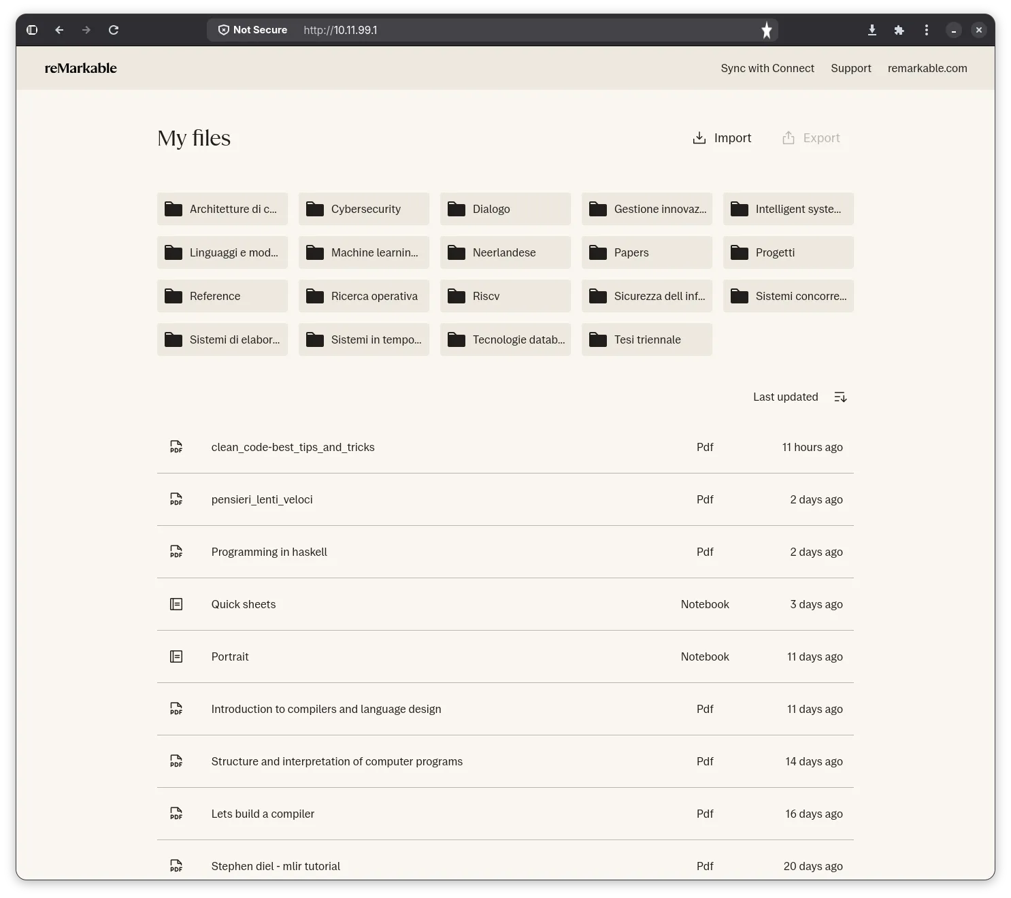Open the Cybersecurity folder

tap(364, 209)
